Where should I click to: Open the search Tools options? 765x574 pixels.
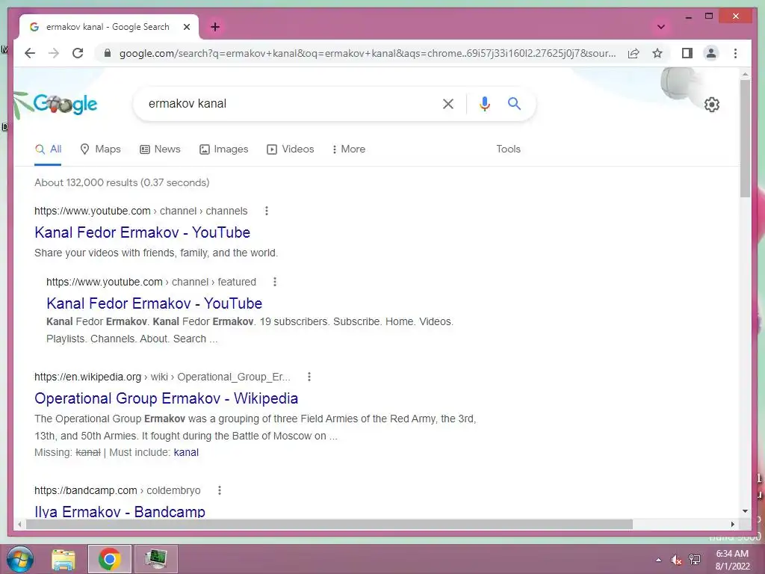(x=508, y=149)
